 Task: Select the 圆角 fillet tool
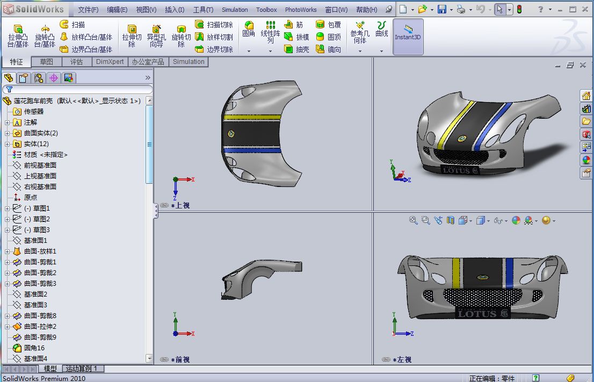click(x=249, y=29)
